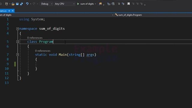Click the Open File folder icon
Image resolution: width=192 pixels, height=108 pixels.
[x=13, y=4]
